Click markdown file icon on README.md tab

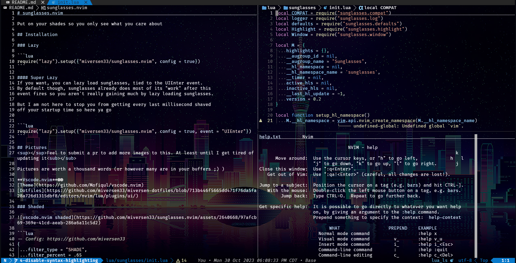8,2
